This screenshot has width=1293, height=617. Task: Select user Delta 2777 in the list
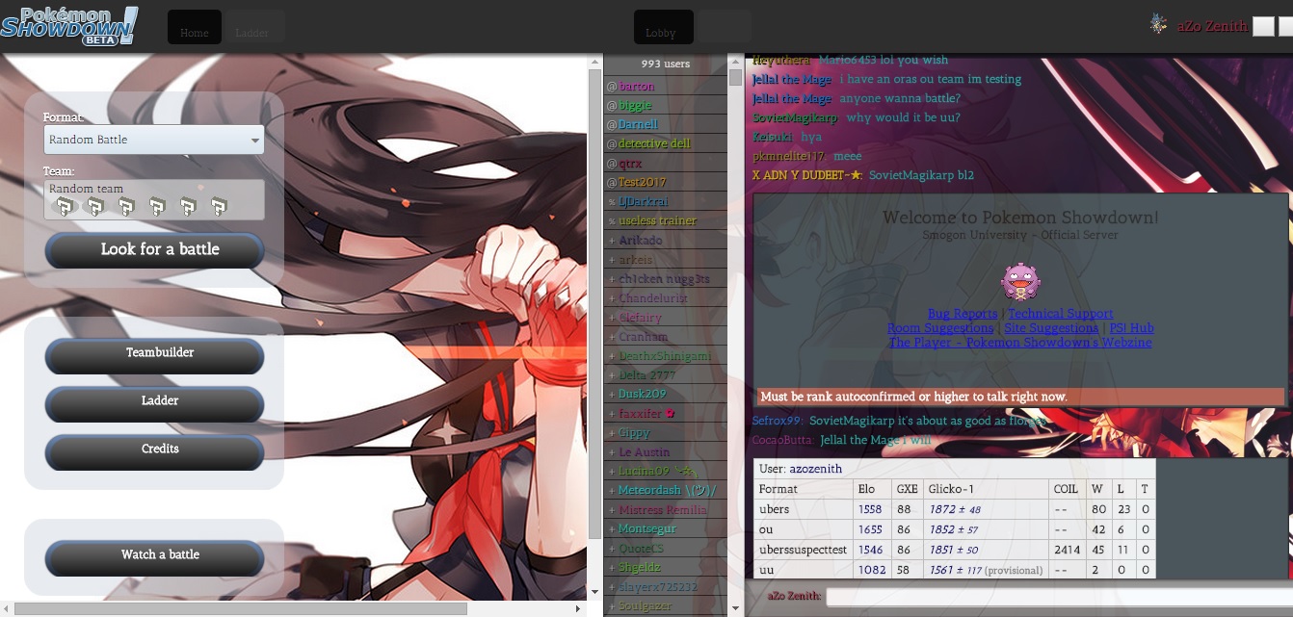[666, 375]
